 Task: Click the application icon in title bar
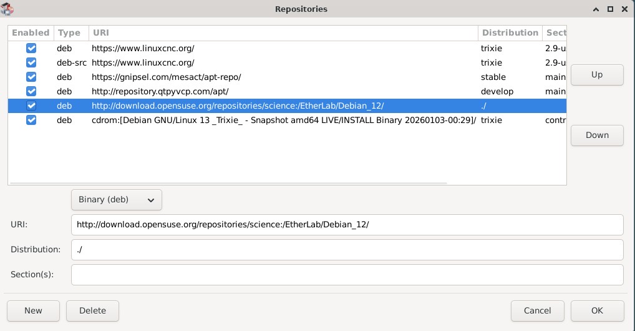coord(8,9)
